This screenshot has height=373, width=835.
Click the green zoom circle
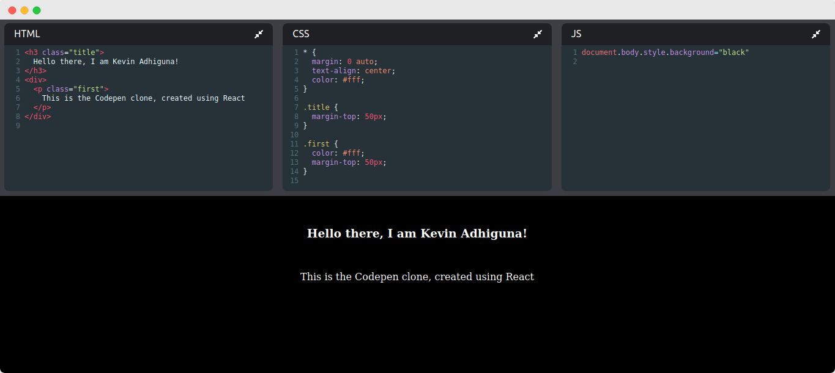coord(36,10)
